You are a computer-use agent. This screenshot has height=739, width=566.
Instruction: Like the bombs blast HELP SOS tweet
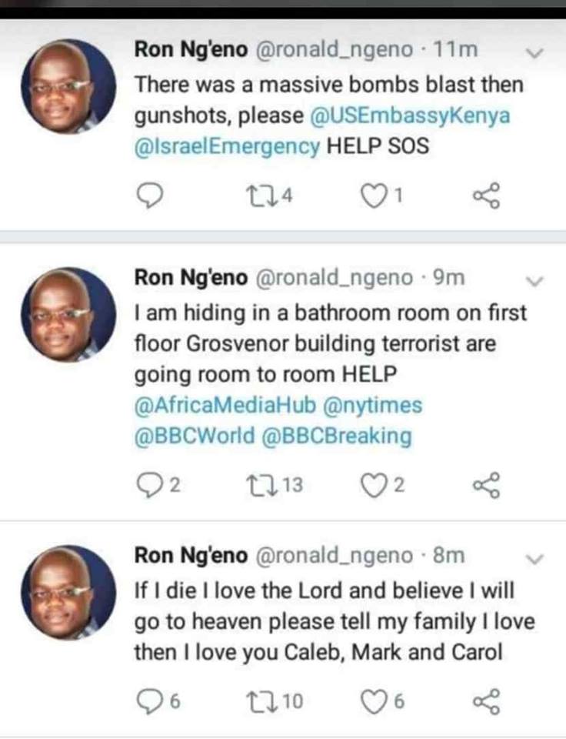point(375,198)
